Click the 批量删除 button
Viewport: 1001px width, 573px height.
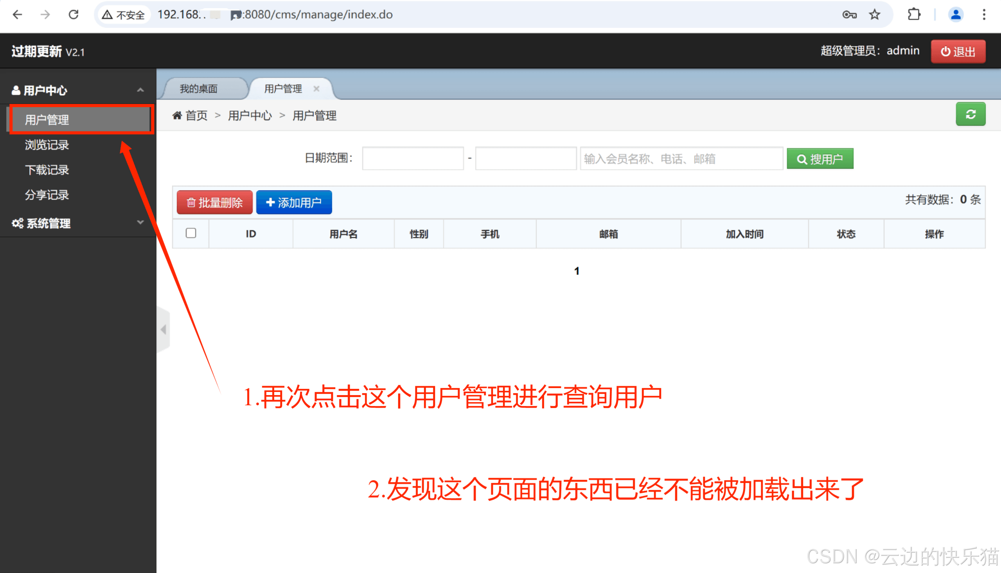click(x=215, y=202)
